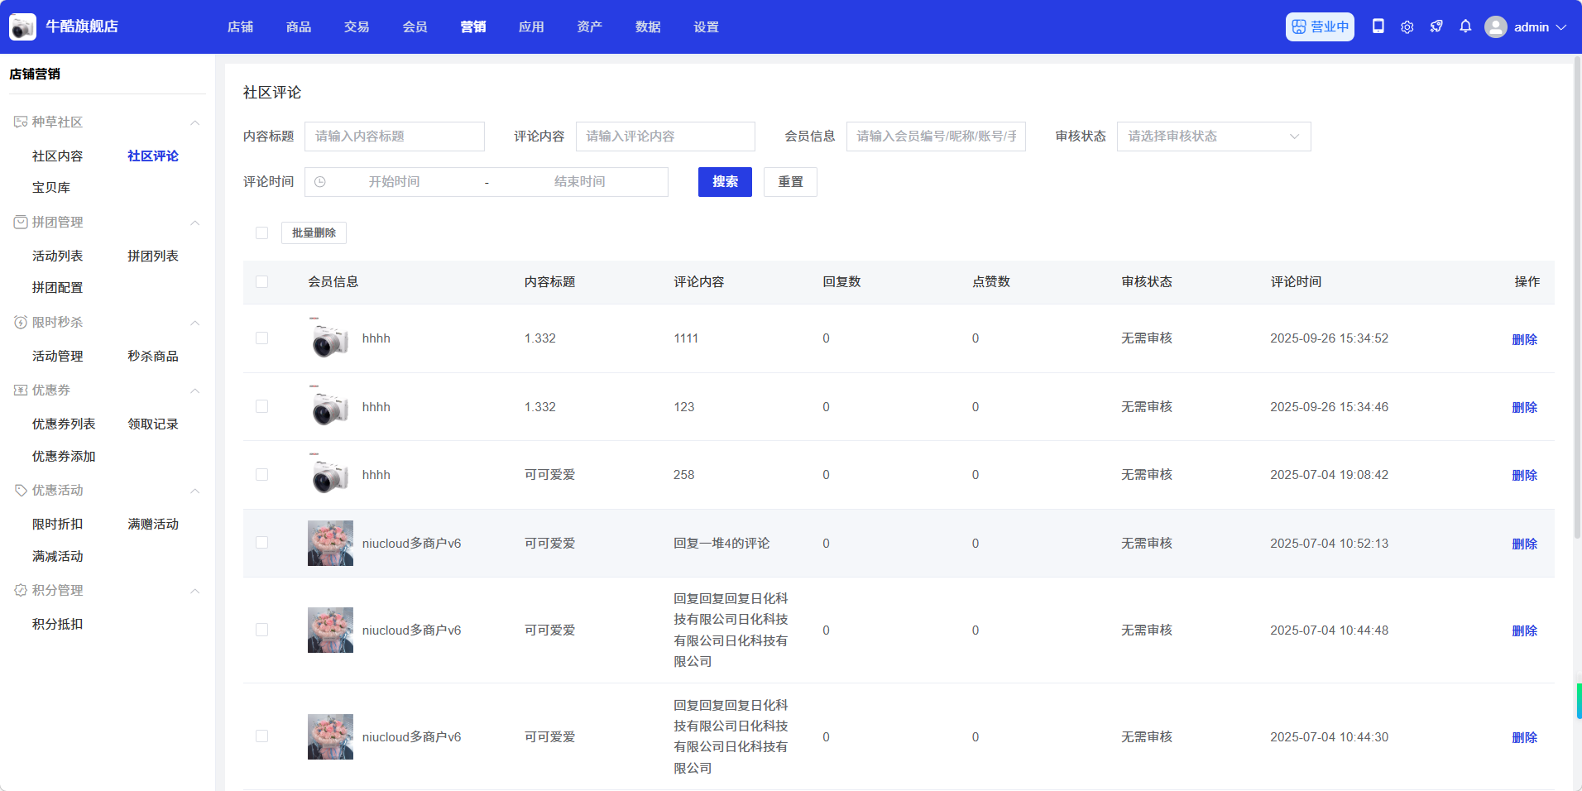Screen dimensions: 1582x791
Task: Collapse the 优惠券 sidebar section
Action: pos(194,391)
